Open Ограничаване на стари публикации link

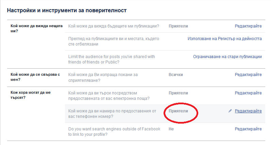coord(227,57)
